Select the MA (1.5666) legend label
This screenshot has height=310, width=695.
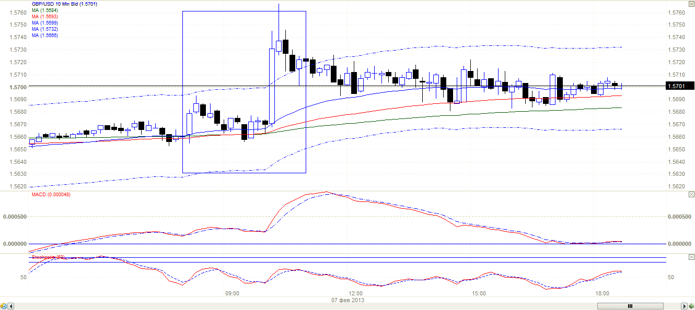point(45,35)
